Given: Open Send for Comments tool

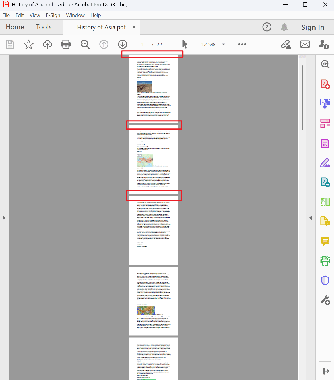Looking at the screenshot, I should pyautogui.click(x=325, y=221).
